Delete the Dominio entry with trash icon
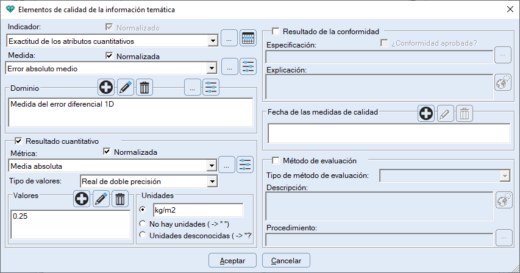 click(x=144, y=88)
